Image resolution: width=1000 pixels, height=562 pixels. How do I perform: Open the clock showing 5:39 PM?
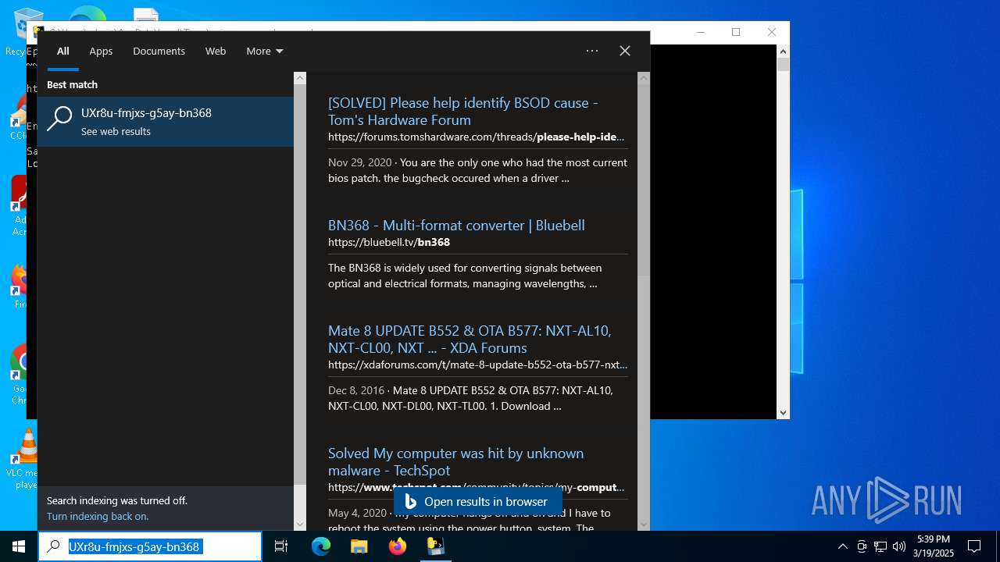934,546
